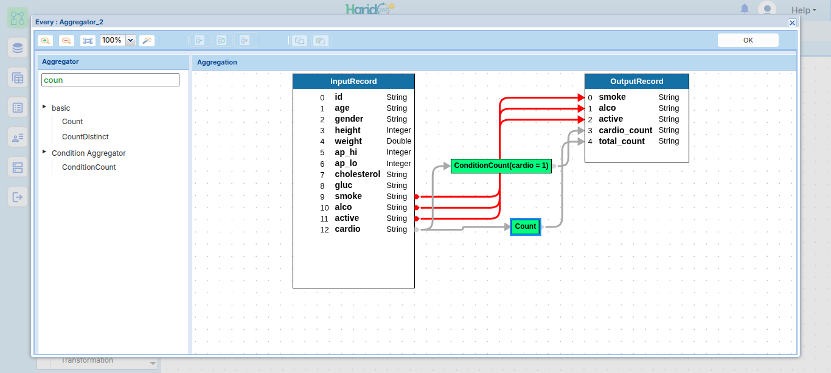Image resolution: width=831 pixels, height=373 pixels.
Task: Click the paste icon in toolbar
Action: 321,40
